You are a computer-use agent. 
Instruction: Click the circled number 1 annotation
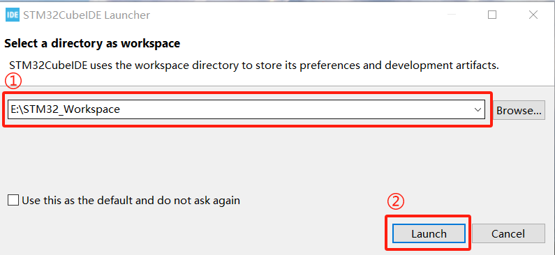13,81
